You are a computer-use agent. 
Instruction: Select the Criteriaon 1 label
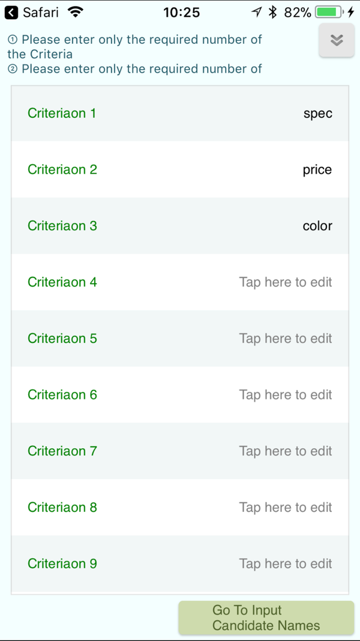coord(62,113)
